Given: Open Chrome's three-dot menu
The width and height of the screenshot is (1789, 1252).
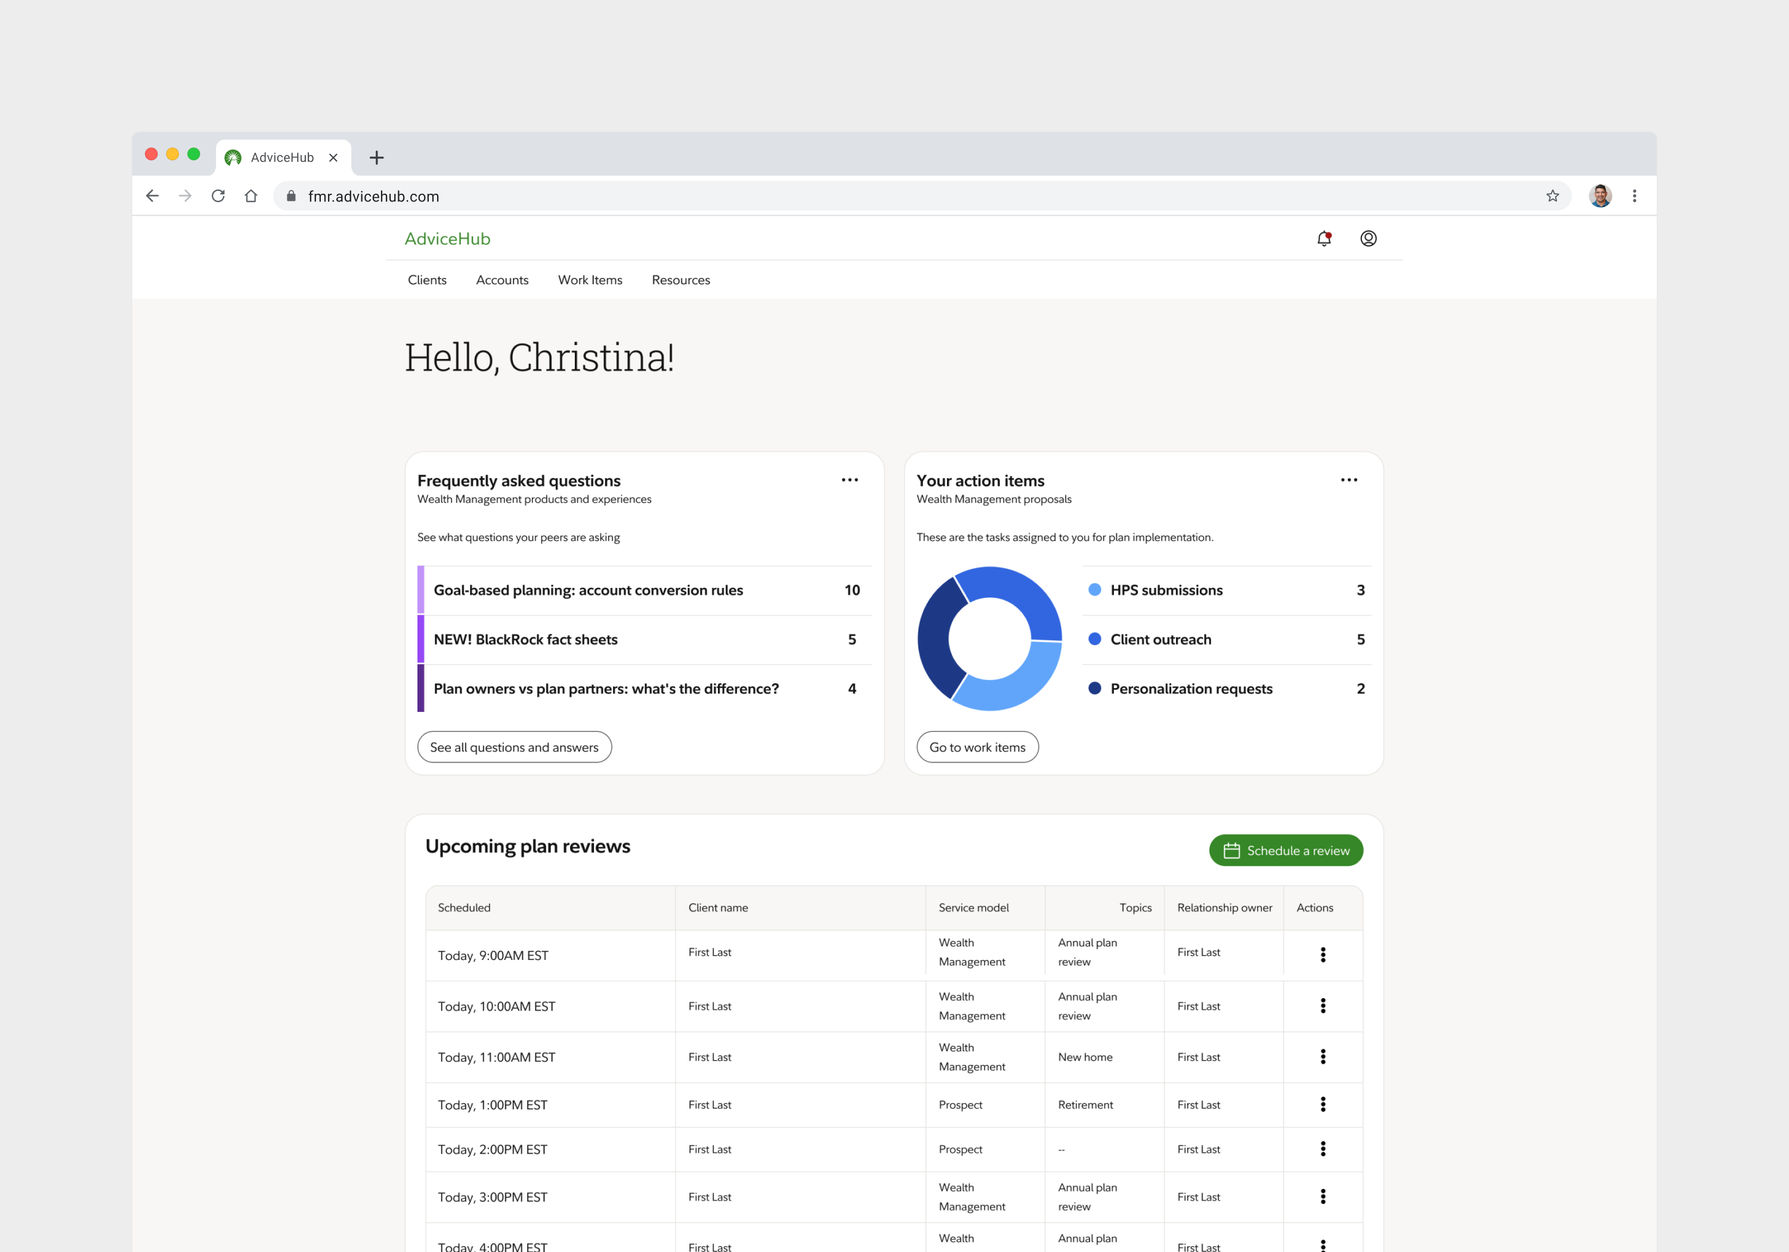Looking at the screenshot, I should (1634, 196).
